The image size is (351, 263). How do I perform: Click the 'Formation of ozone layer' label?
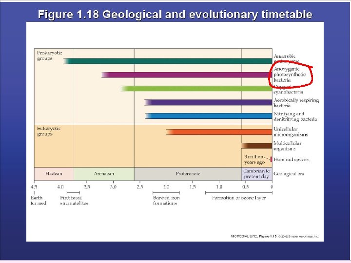coord(238,198)
